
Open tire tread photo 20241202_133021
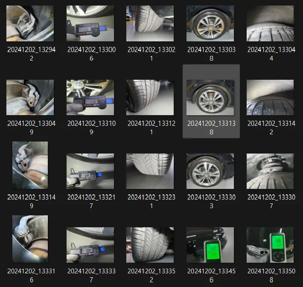tap(150, 23)
